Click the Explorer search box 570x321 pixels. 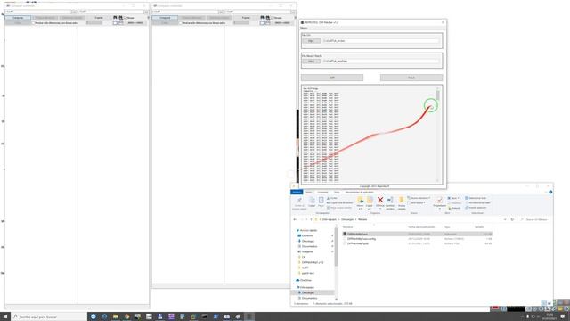pos(535,220)
